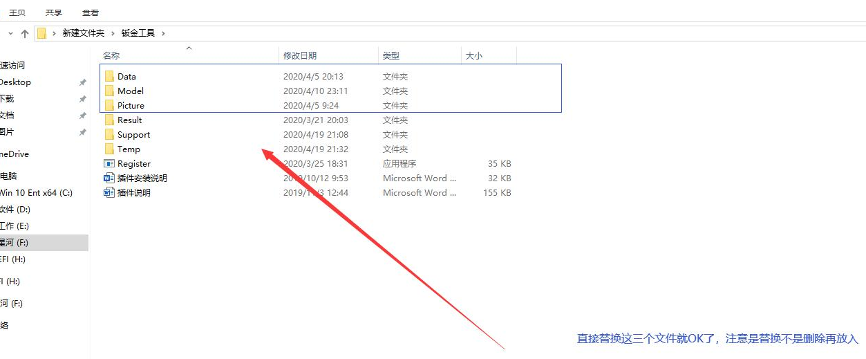This screenshot has height=359, width=866.
Task: Select the 插件安装说明 Word document icon
Action: [109, 178]
